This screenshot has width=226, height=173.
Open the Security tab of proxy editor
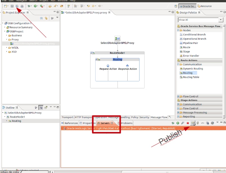pyautogui.click(x=144, y=117)
